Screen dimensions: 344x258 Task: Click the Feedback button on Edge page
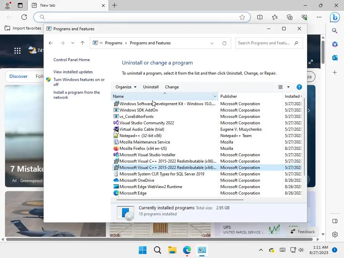[303, 232]
